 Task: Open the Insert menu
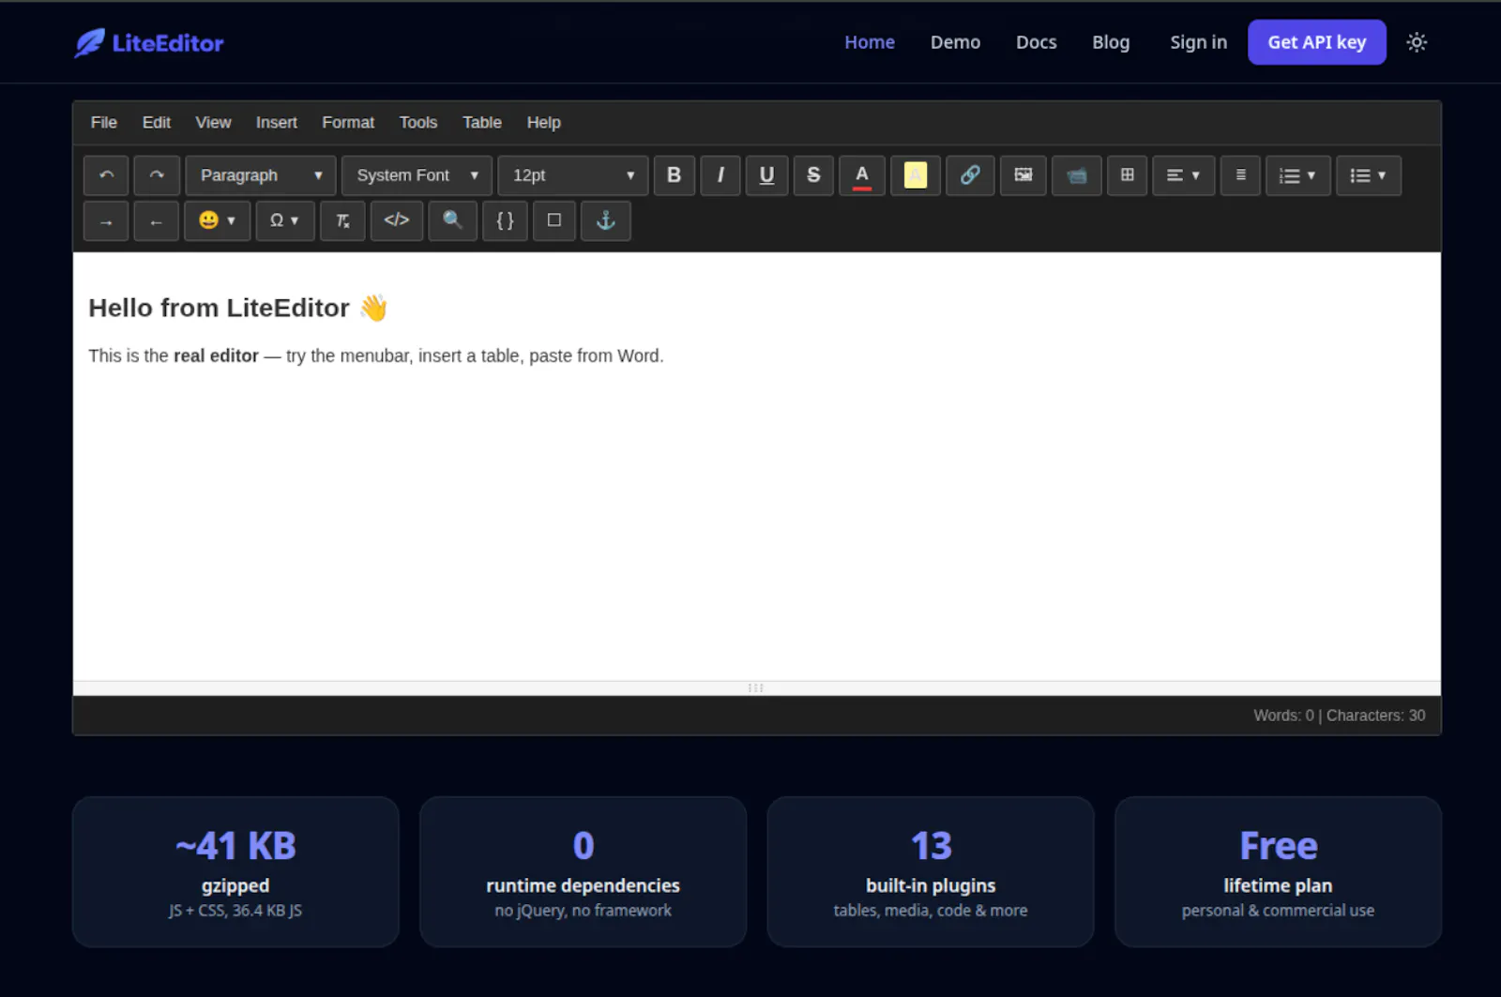click(277, 123)
